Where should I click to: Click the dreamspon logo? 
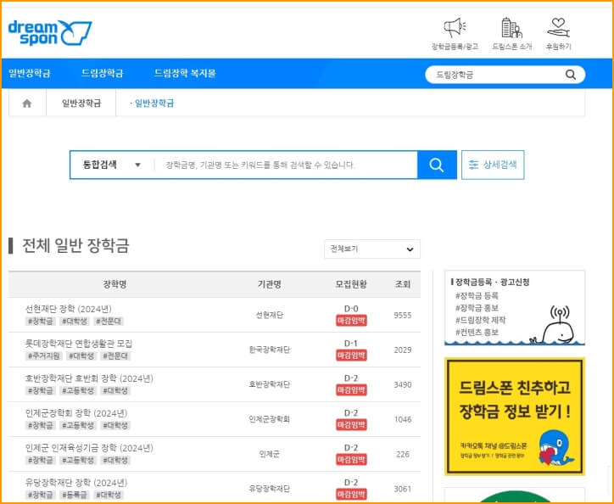pyautogui.click(x=50, y=32)
